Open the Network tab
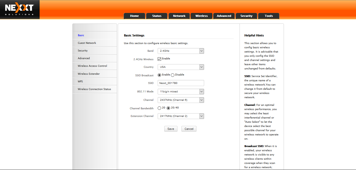356x170 pixels. pos(179,16)
